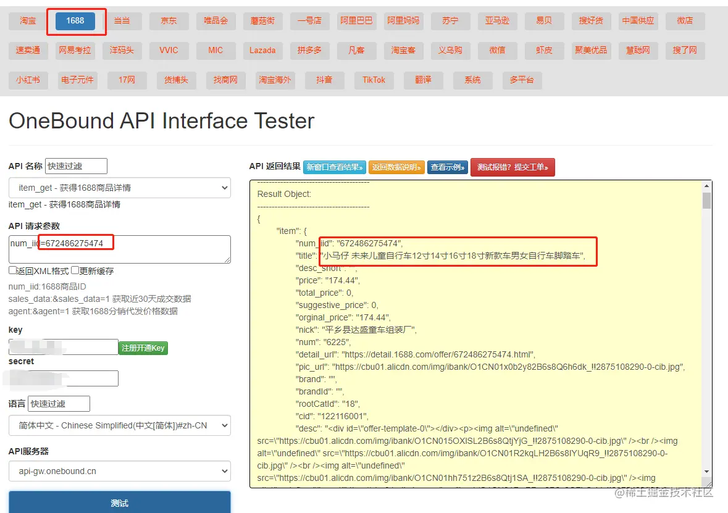Screen dimensions: 728x513
Task: Open the 微信 tab
Action: (x=497, y=51)
